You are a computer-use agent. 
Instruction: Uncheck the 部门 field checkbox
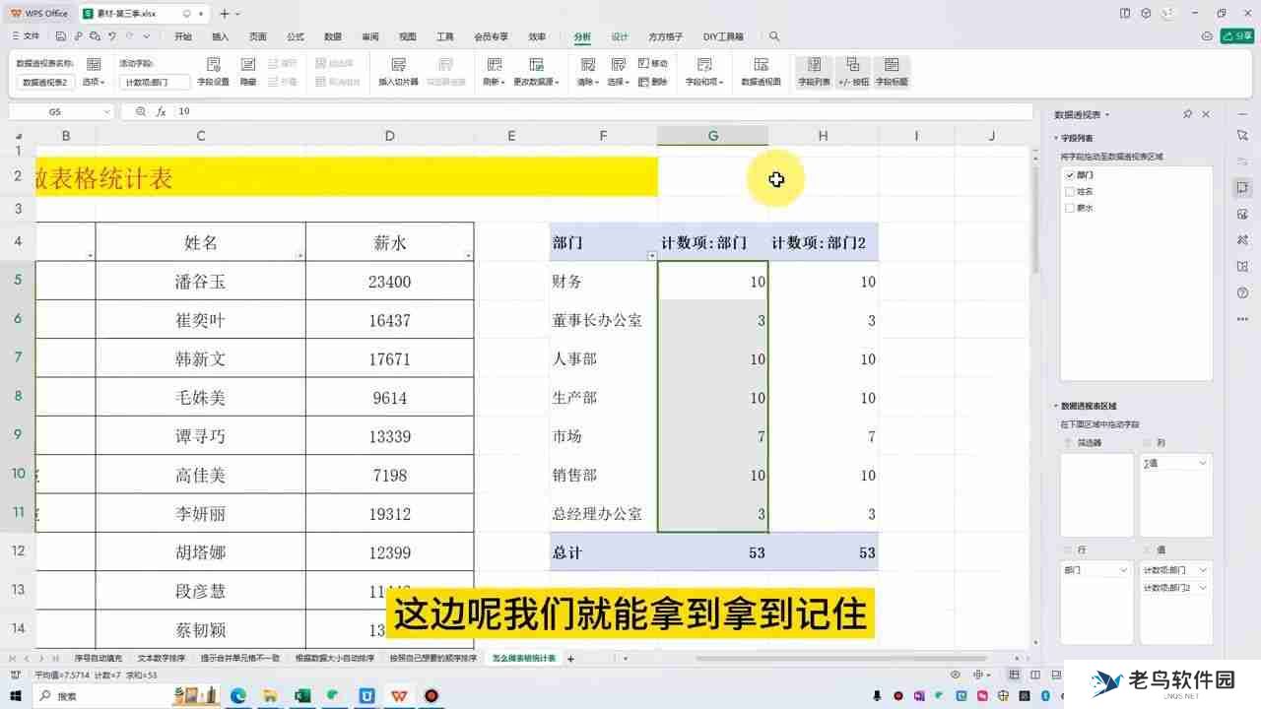pos(1069,174)
